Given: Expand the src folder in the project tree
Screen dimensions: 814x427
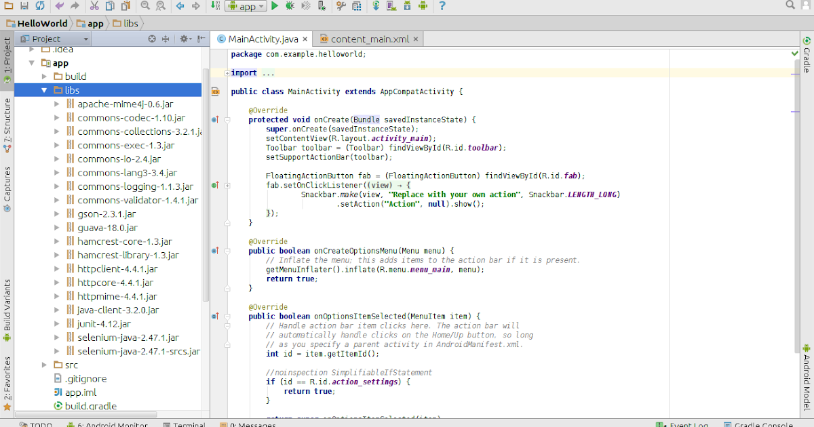Looking at the screenshot, I should [43, 365].
